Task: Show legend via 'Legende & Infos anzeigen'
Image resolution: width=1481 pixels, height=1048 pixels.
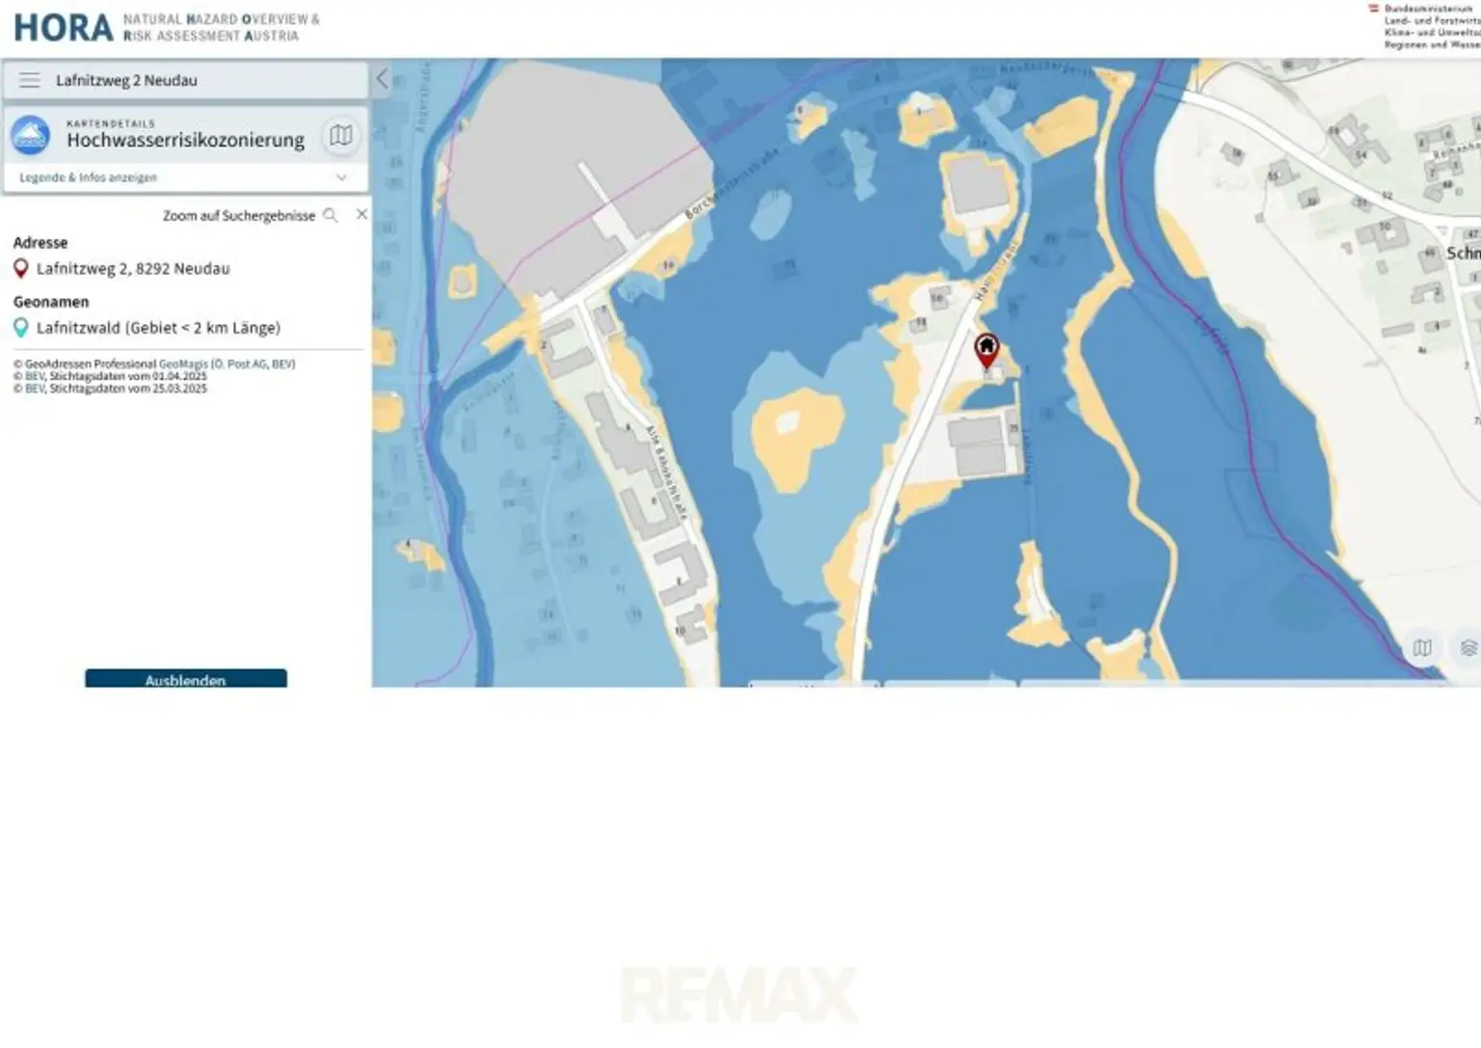Action: point(88,177)
